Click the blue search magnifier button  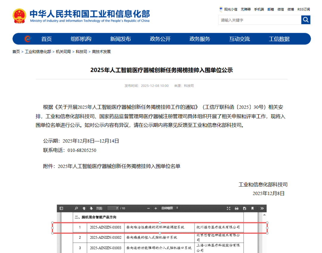(306, 20)
